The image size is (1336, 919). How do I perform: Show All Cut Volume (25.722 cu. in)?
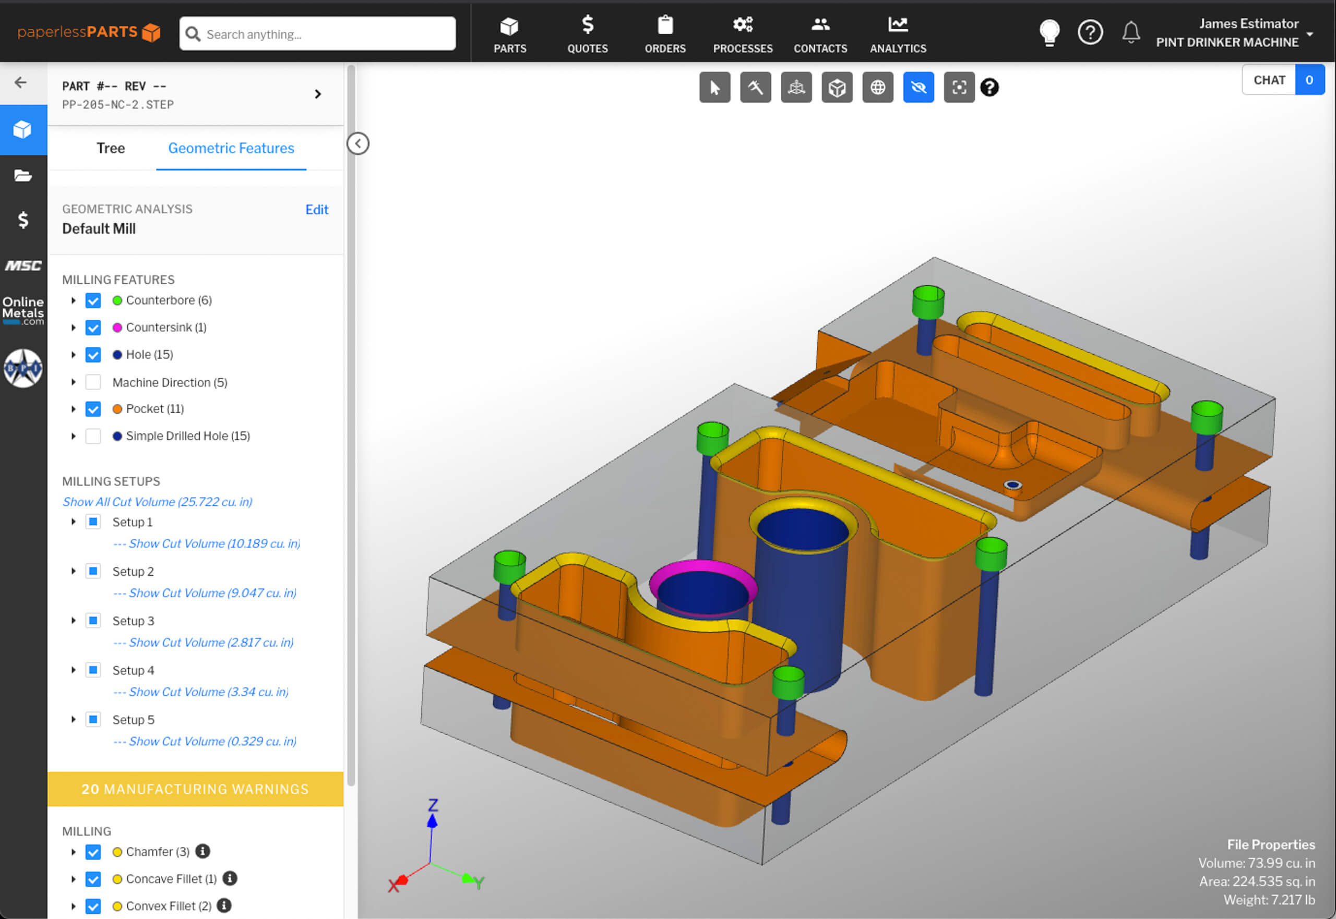coord(157,501)
